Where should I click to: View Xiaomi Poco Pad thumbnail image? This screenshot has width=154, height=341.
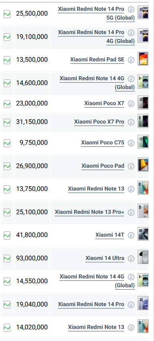pyautogui.click(x=143, y=164)
